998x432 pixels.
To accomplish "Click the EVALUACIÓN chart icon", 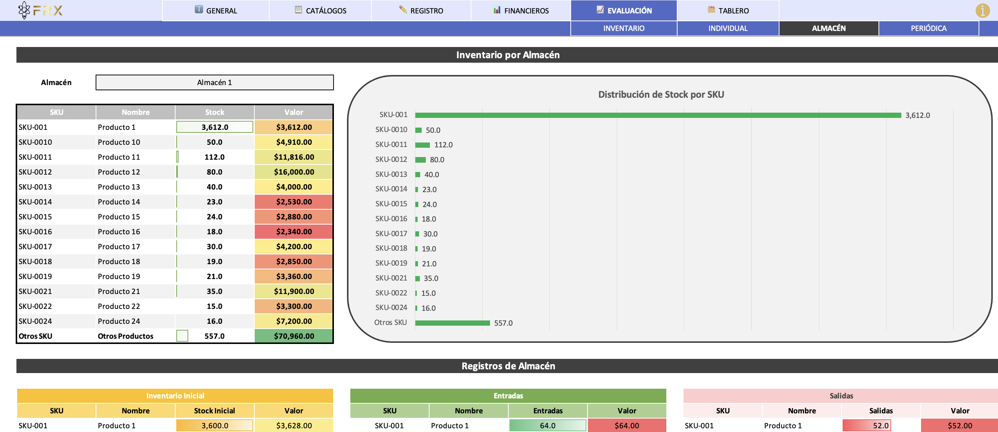I will point(600,9).
